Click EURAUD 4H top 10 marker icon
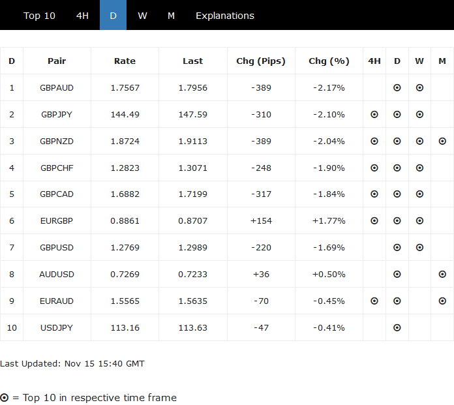The height and width of the screenshot is (405, 454). (x=374, y=301)
